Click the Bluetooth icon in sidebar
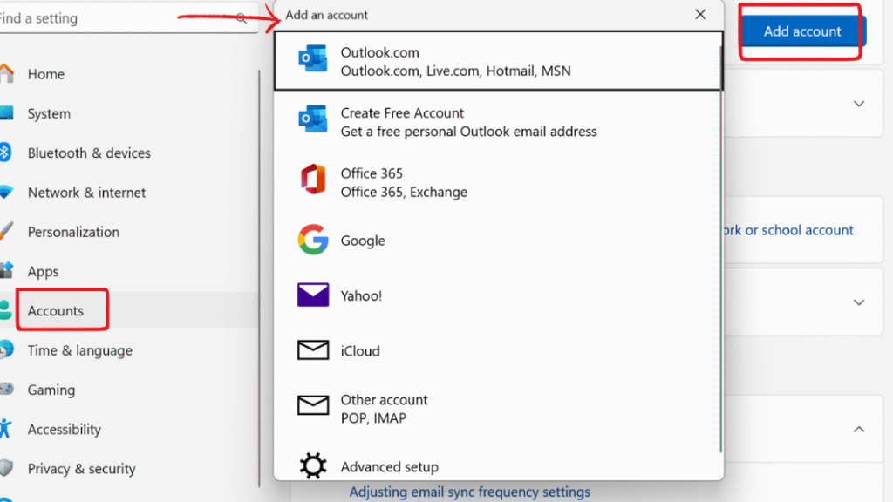 (x=5, y=152)
